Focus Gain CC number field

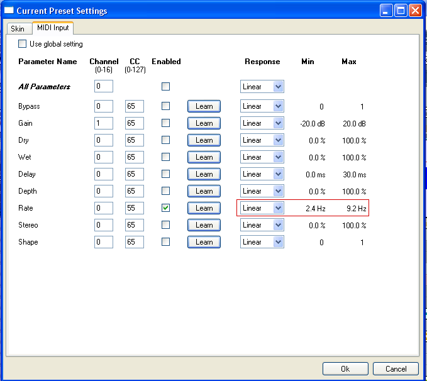click(x=135, y=123)
